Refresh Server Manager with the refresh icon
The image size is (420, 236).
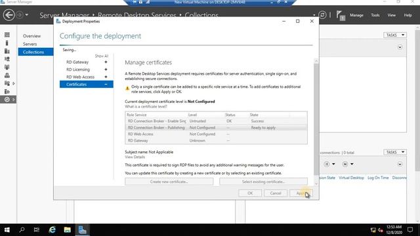tap(322, 15)
